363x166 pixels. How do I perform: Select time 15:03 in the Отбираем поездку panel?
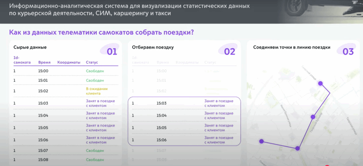pos(162,103)
